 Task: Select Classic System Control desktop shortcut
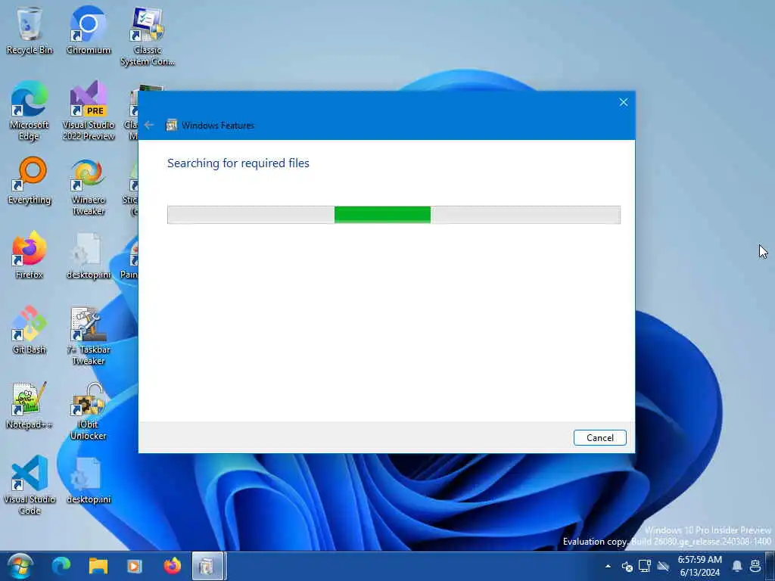pyautogui.click(x=148, y=36)
